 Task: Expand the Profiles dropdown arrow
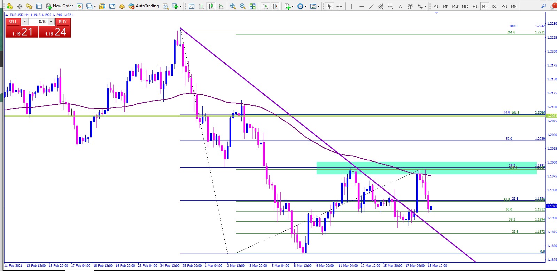pyautogui.click(x=95, y=6)
